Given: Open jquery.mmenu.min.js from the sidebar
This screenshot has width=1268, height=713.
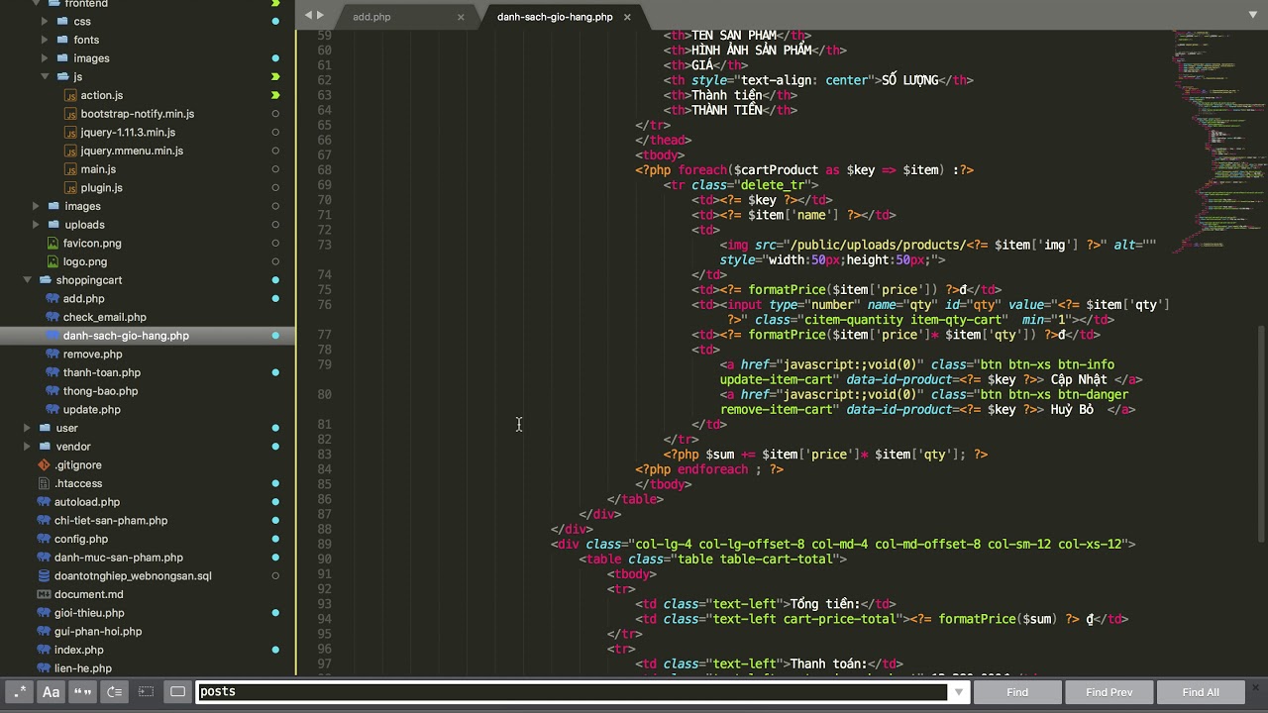Looking at the screenshot, I should click(x=132, y=151).
